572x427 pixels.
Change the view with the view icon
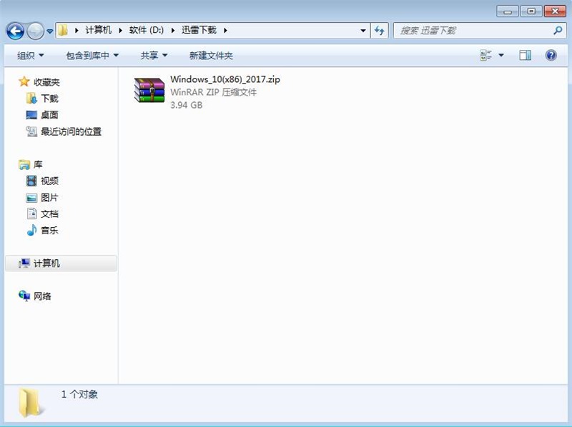(x=486, y=56)
